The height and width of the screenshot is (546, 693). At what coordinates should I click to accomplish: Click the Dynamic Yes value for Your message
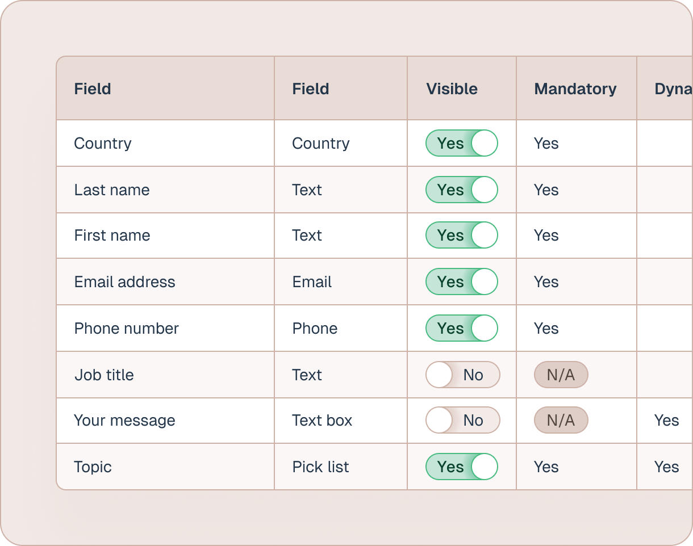pos(666,420)
